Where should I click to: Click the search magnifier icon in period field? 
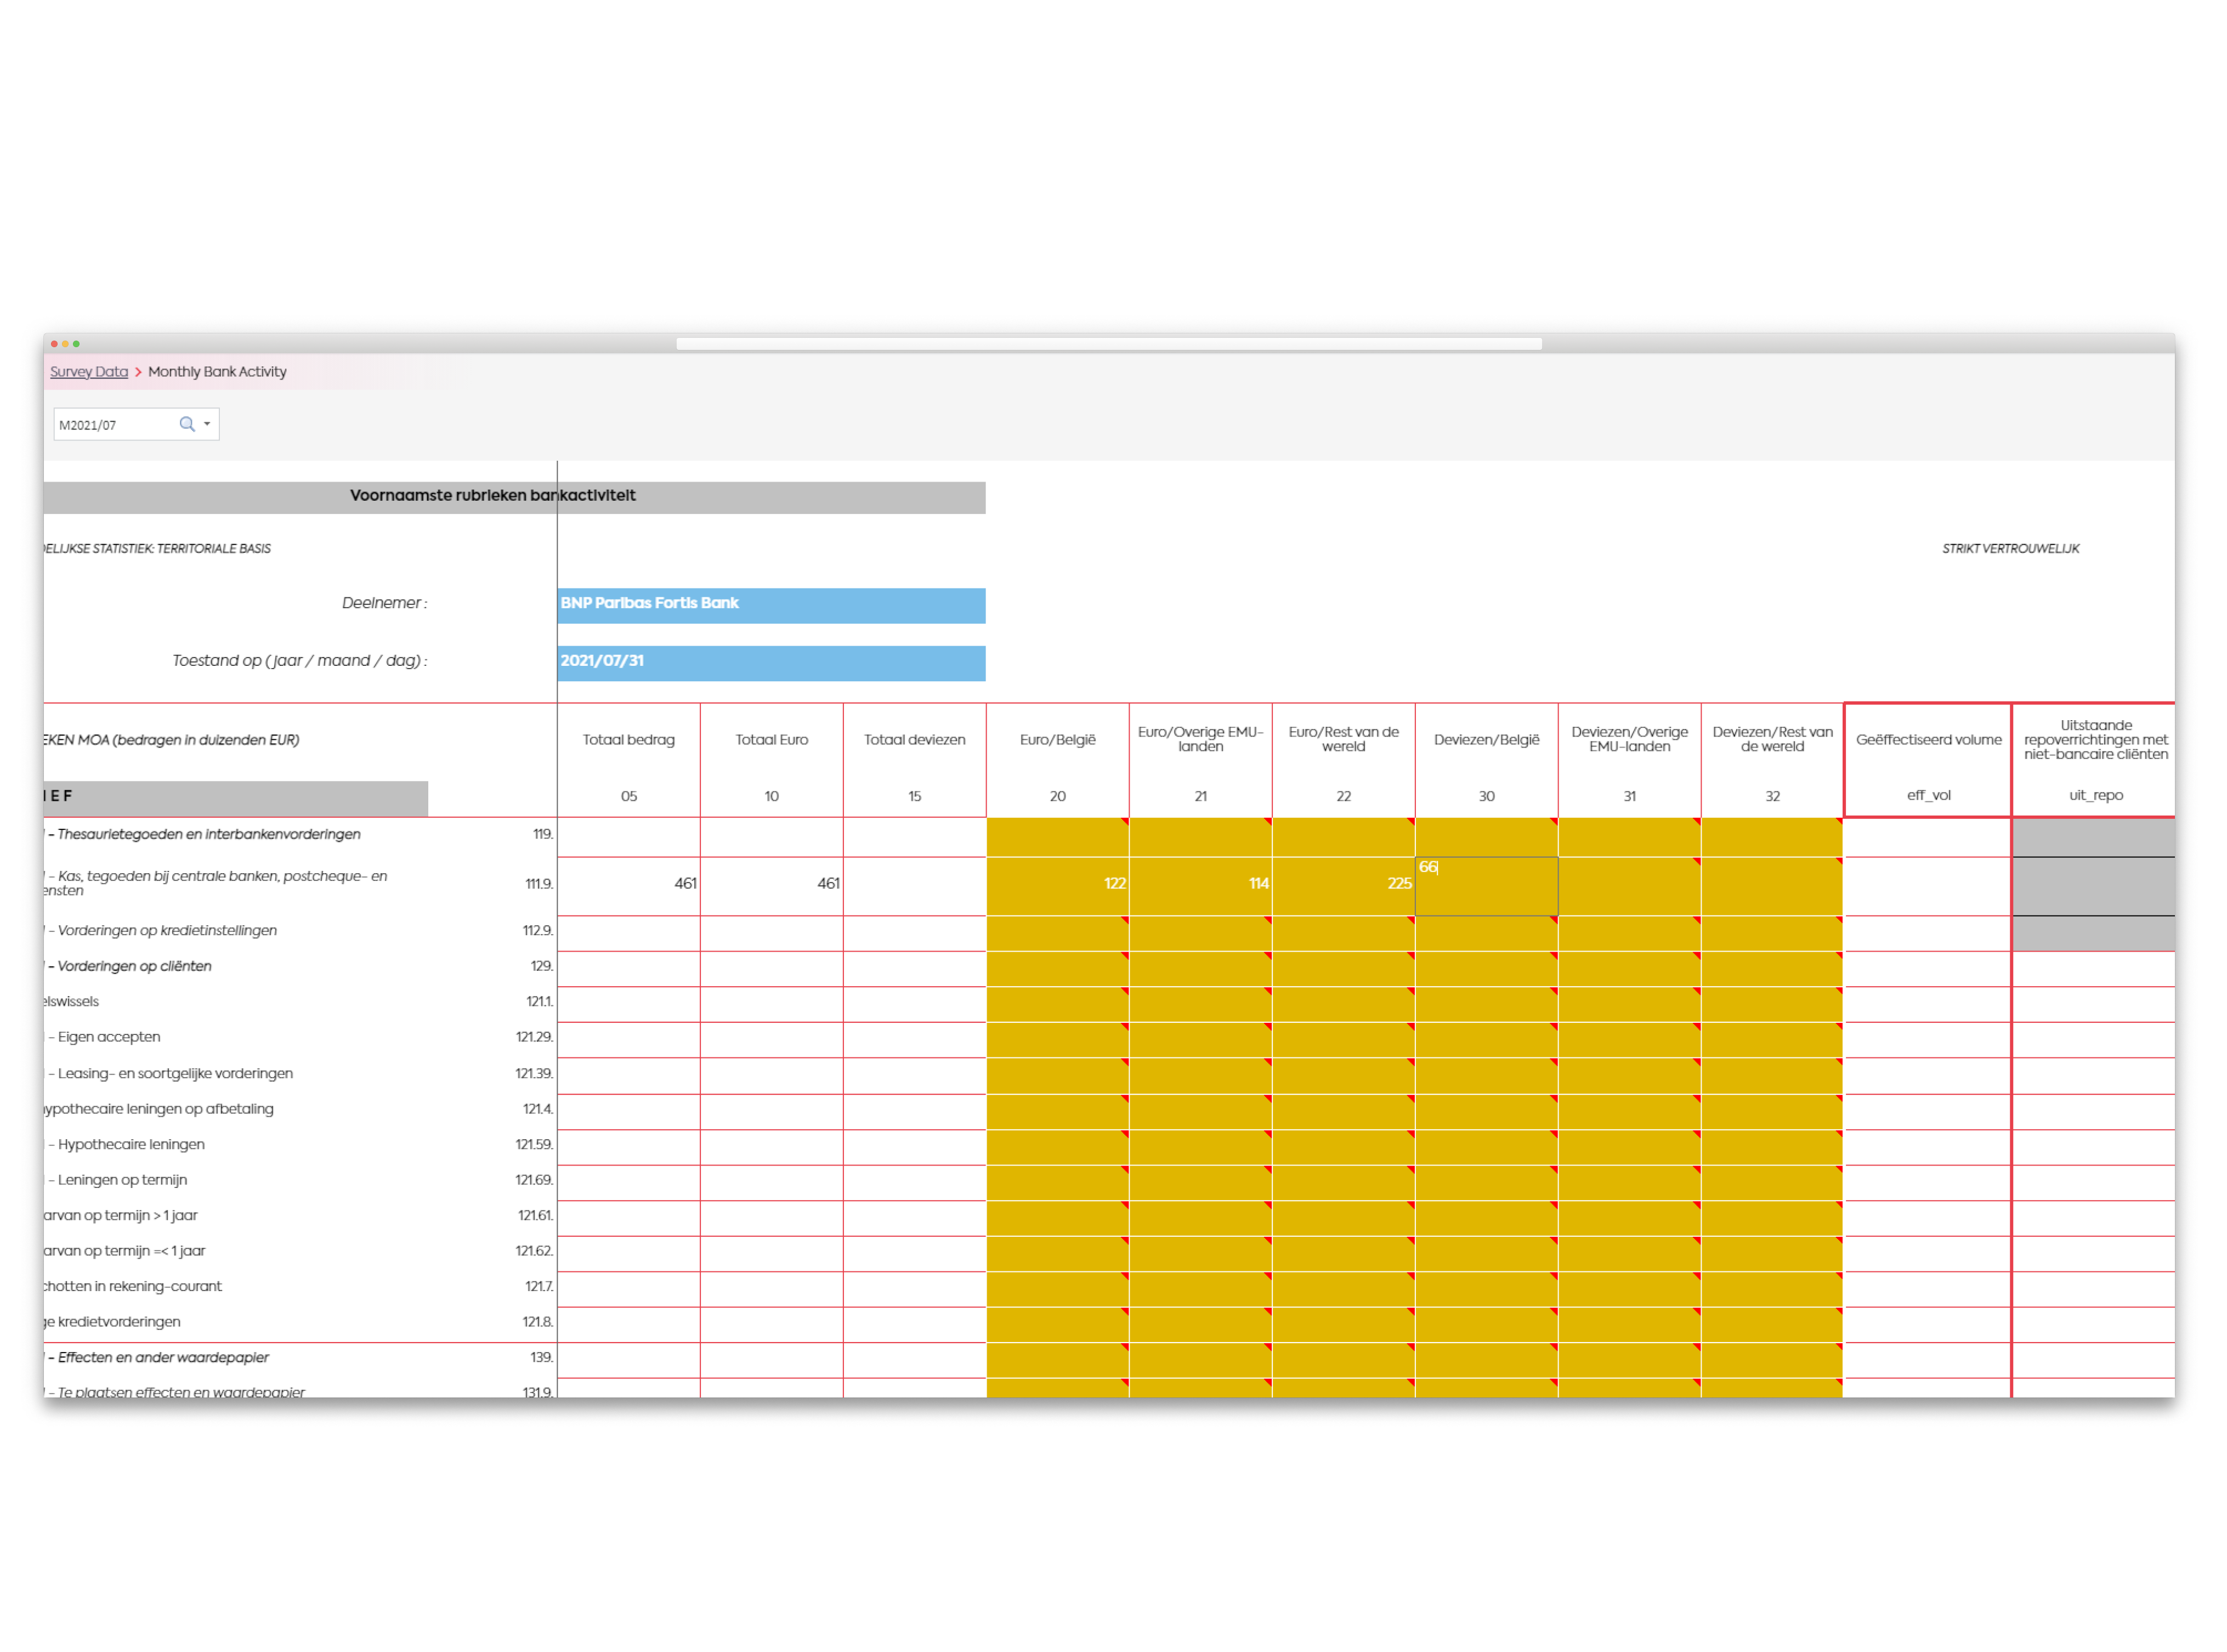click(x=187, y=424)
